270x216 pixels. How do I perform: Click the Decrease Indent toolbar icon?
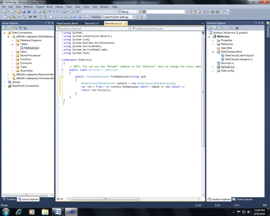[x=30, y=17]
